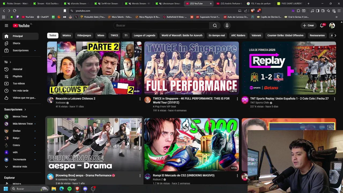The height and width of the screenshot is (193, 343).
Task: Open Brave browser taskbar icon
Action: click(x=77, y=189)
